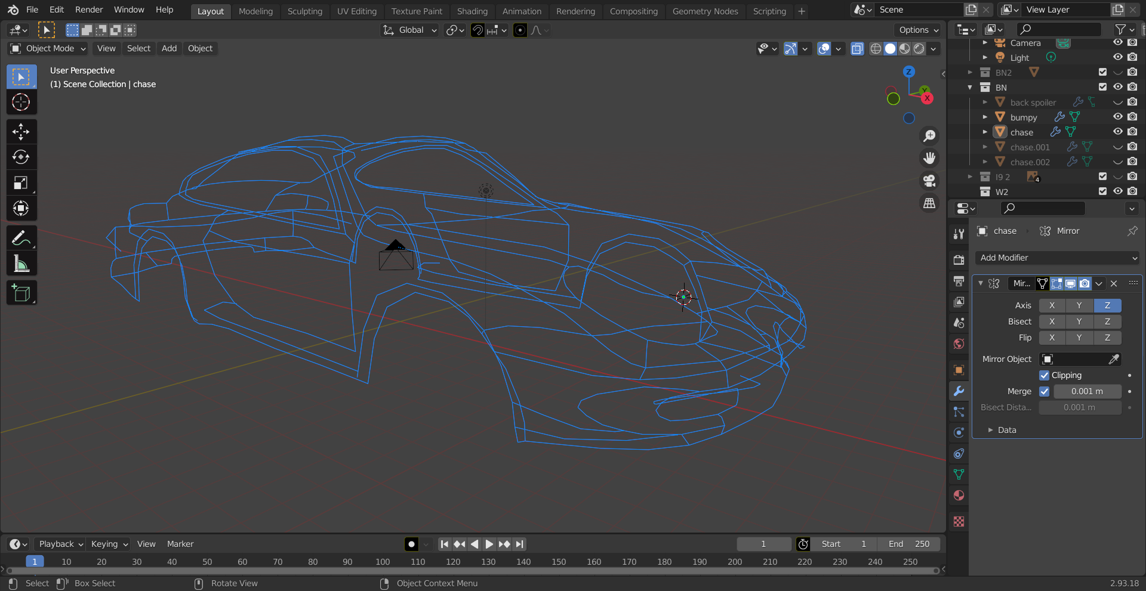Open the Options dropdown
This screenshot has width=1146, height=591.
point(918,30)
